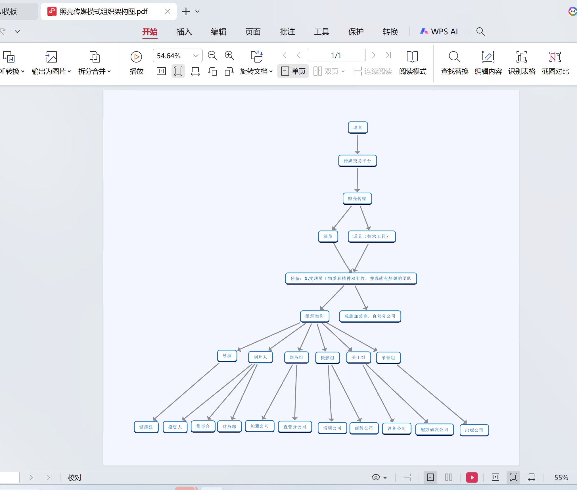
Task: Click the status bar page number field
Action: pyautogui.click(x=10, y=477)
